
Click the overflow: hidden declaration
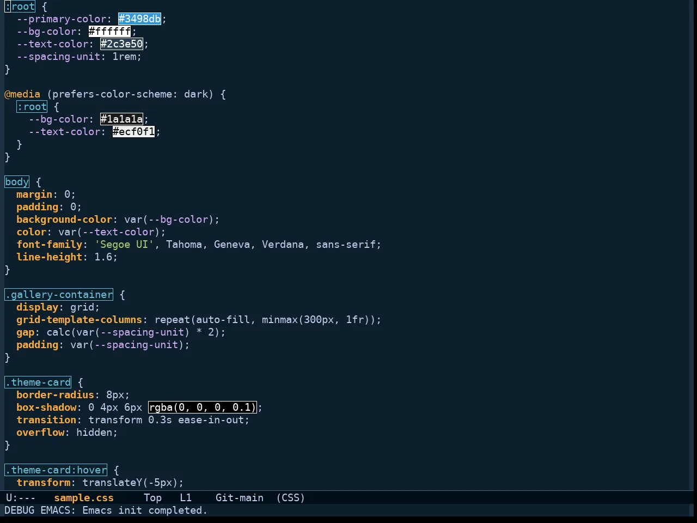click(67, 433)
